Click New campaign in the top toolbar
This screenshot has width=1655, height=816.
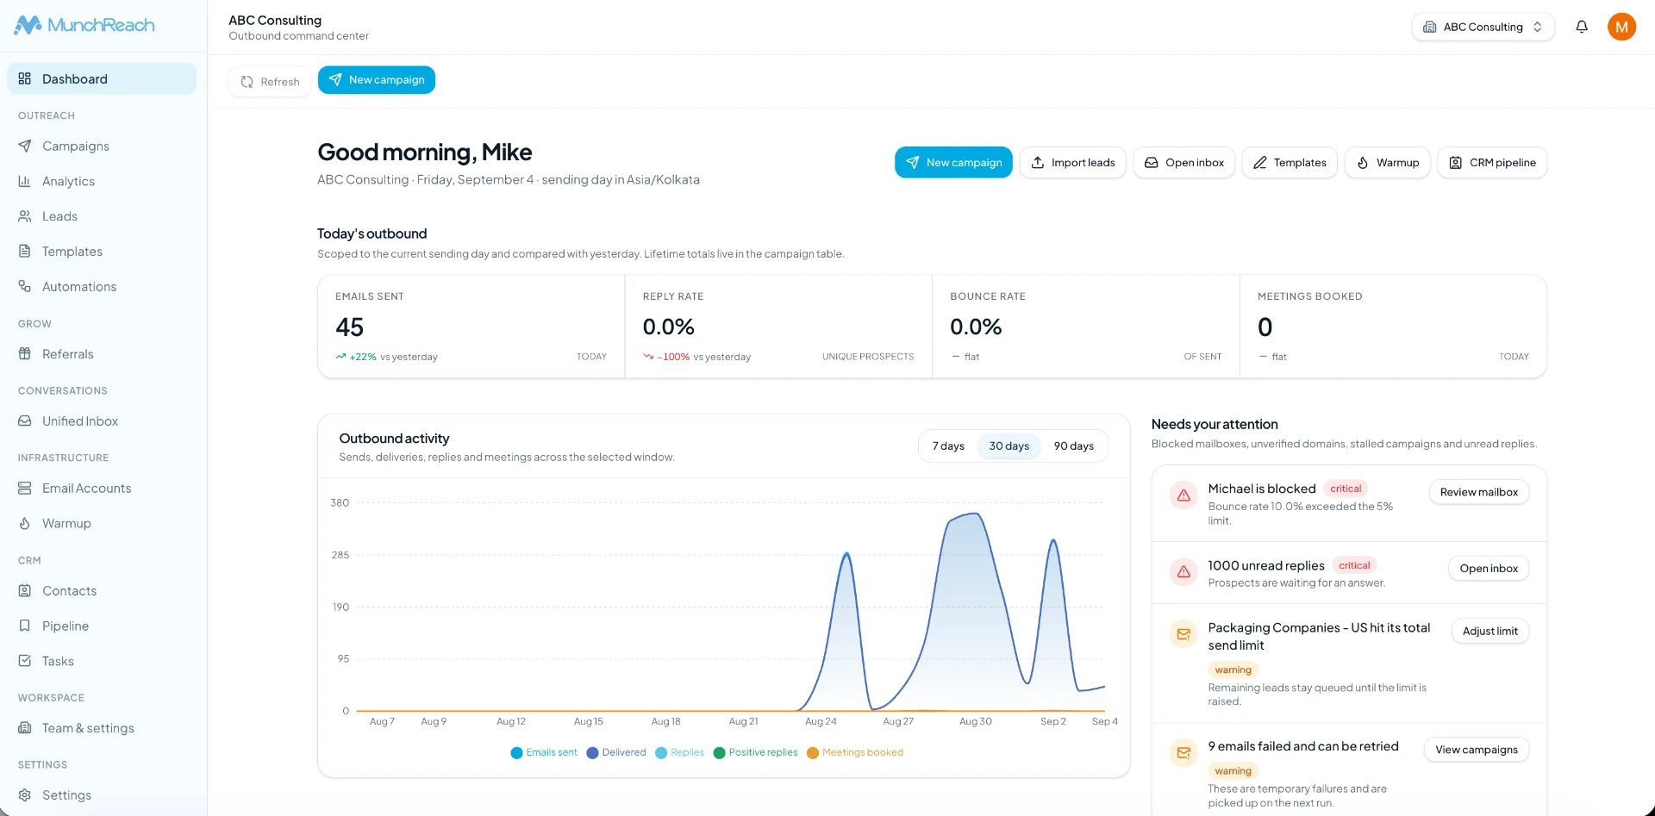point(377,80)
